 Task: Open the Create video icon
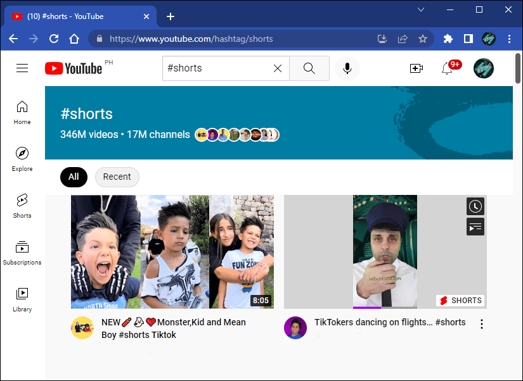pos(416,68)
